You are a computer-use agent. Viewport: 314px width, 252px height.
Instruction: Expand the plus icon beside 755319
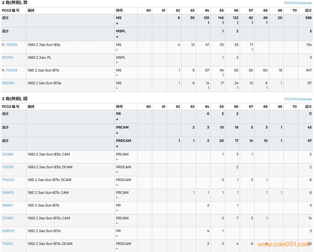(x=3, y=70)
